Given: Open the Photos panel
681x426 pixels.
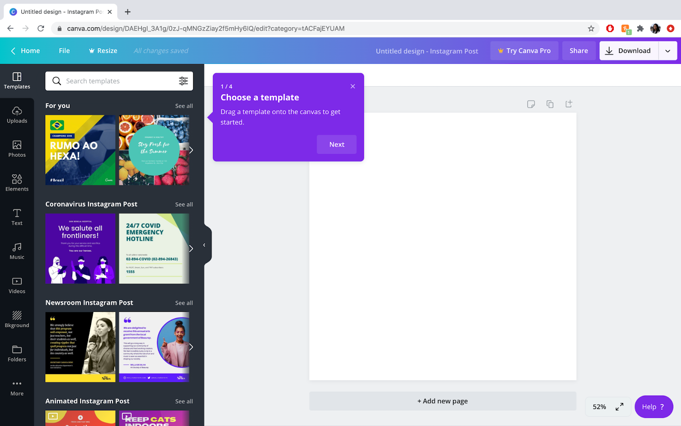Looking at the screenshot, I should [17, 149].
